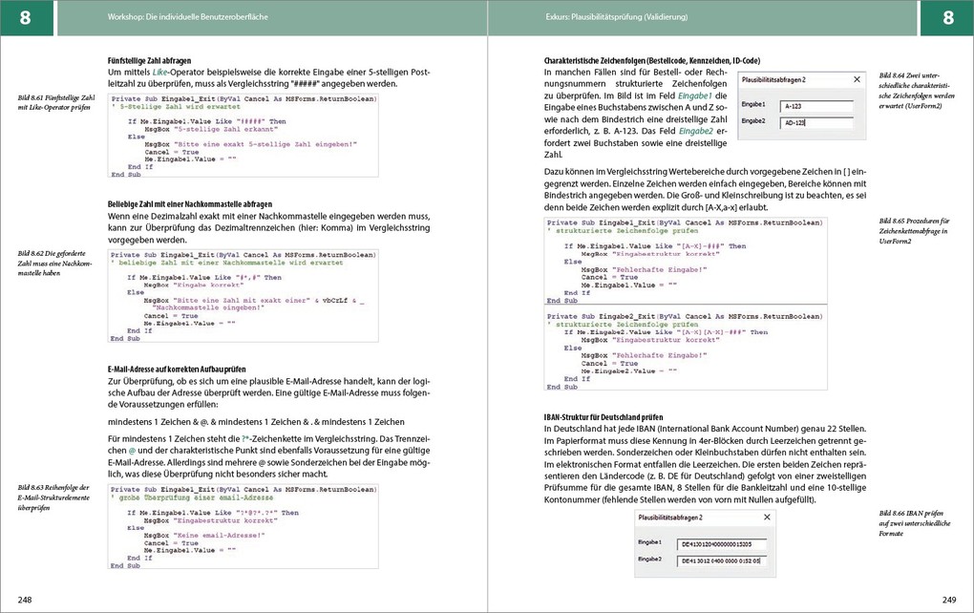This screenshot has height=613, width=974.
Task: Open the Eingabe2_Exit code listing
Action: pos(684,348)
